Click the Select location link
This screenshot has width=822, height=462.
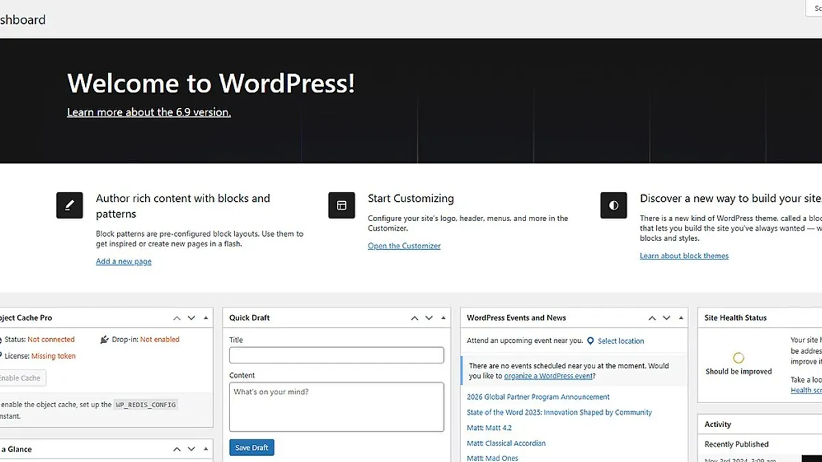tap(621, 341)
